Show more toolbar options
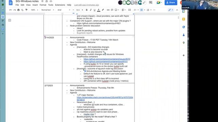Screen dimensions: 218x122 point(154,10)
